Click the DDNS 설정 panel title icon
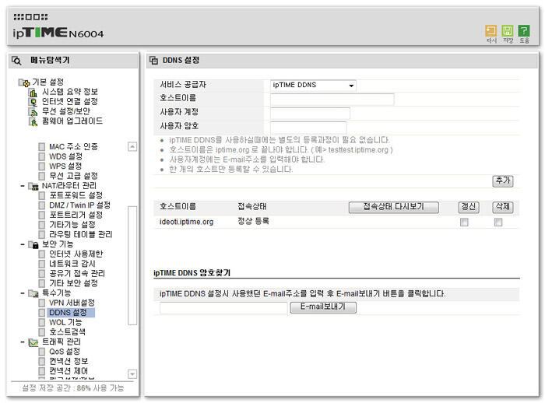Viewport: 545px width, 403px height. [153, 61]
